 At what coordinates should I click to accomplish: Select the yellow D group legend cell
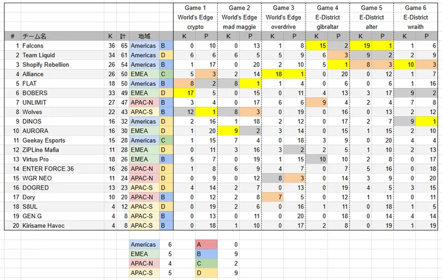click(206, 273)
